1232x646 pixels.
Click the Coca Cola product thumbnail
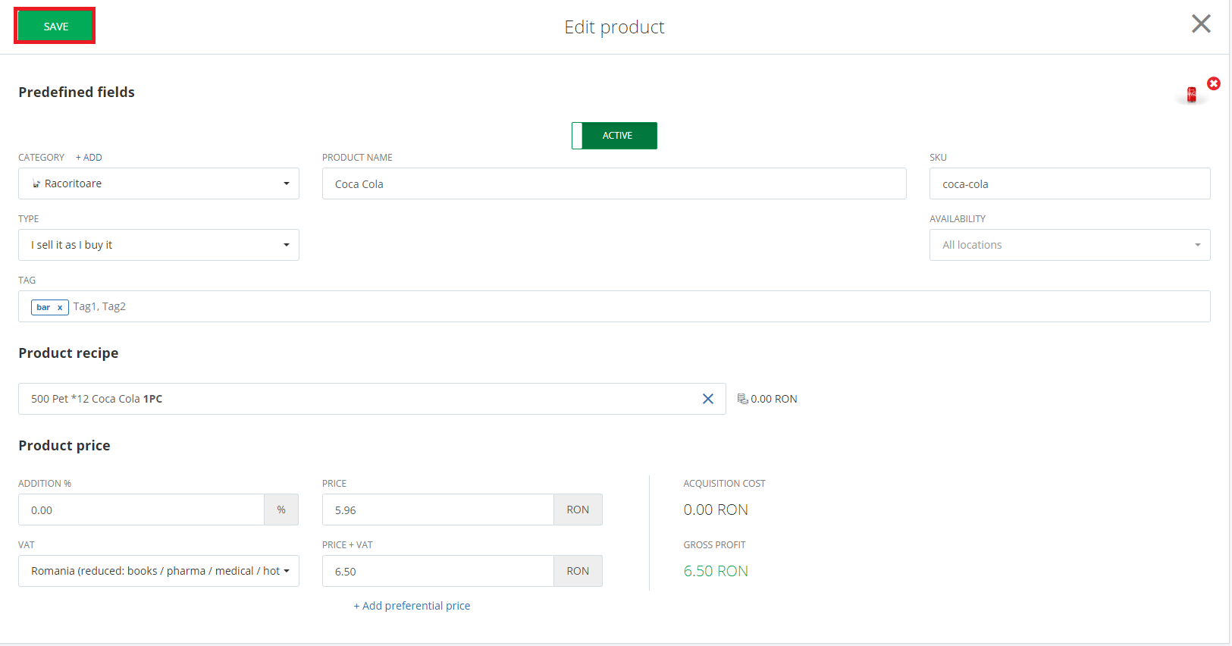pyautogui.click(x=1191, y=95)
